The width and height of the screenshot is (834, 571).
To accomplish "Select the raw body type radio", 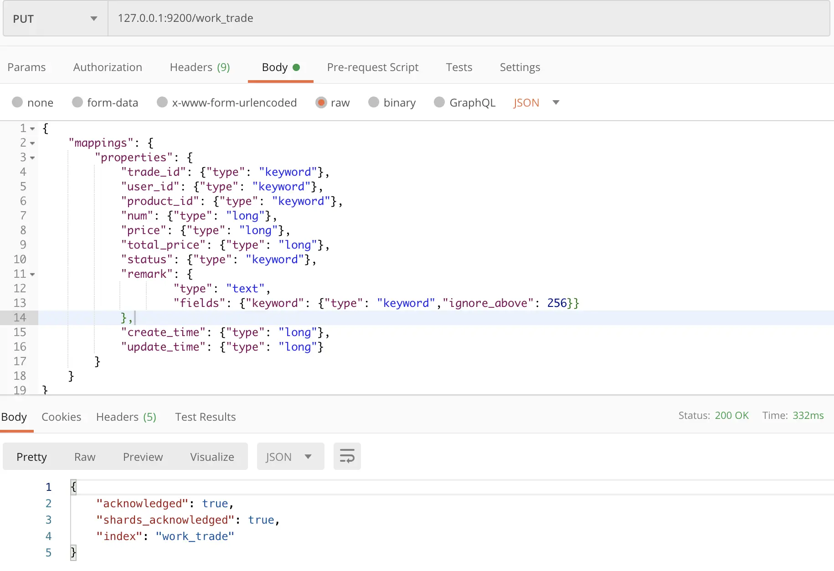I will [x=321, y=102].
